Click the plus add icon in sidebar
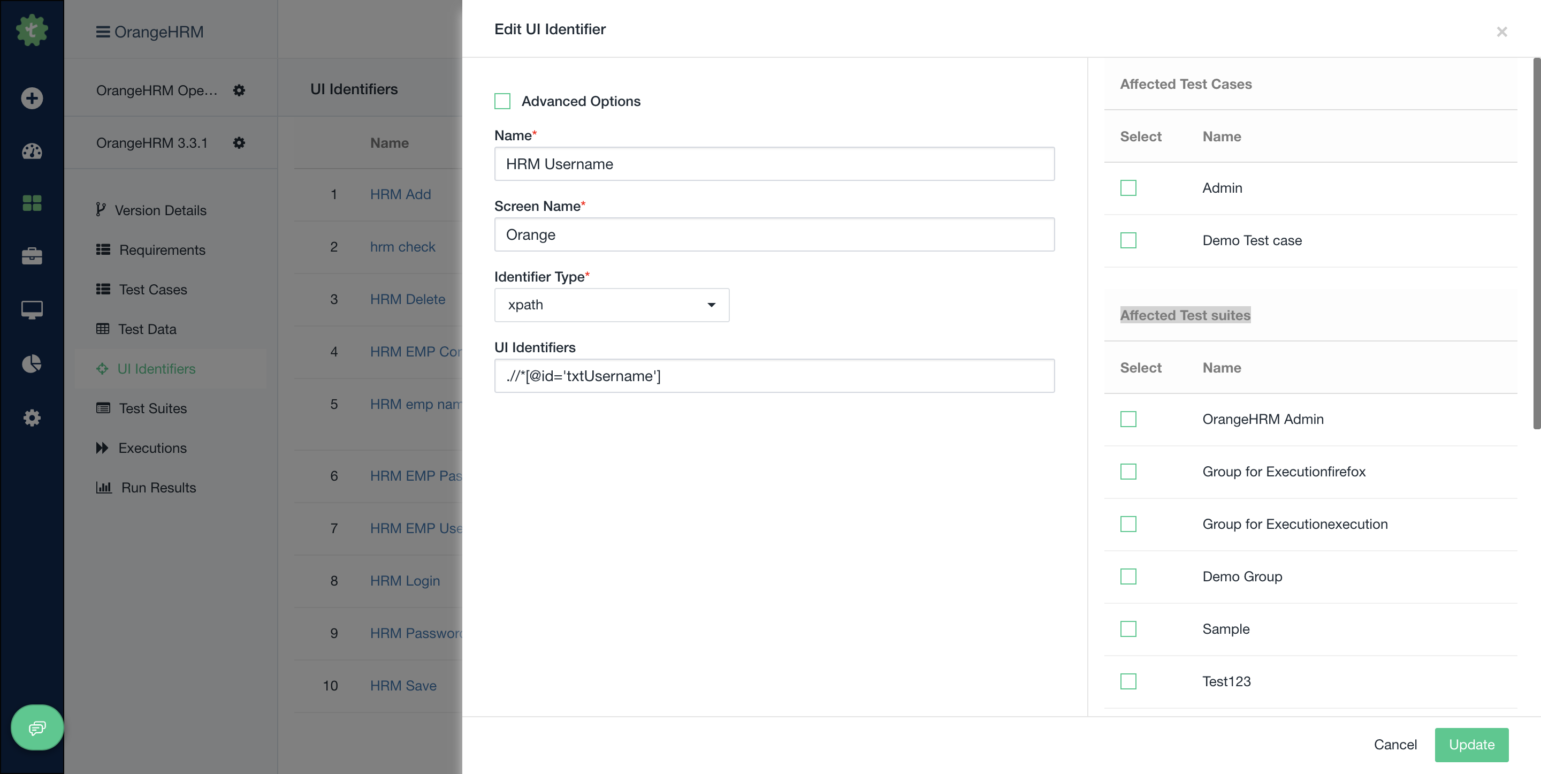 coord(32,98)
